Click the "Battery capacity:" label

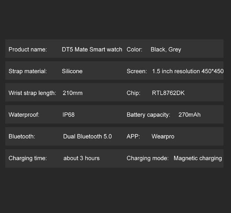click(148, 115)
